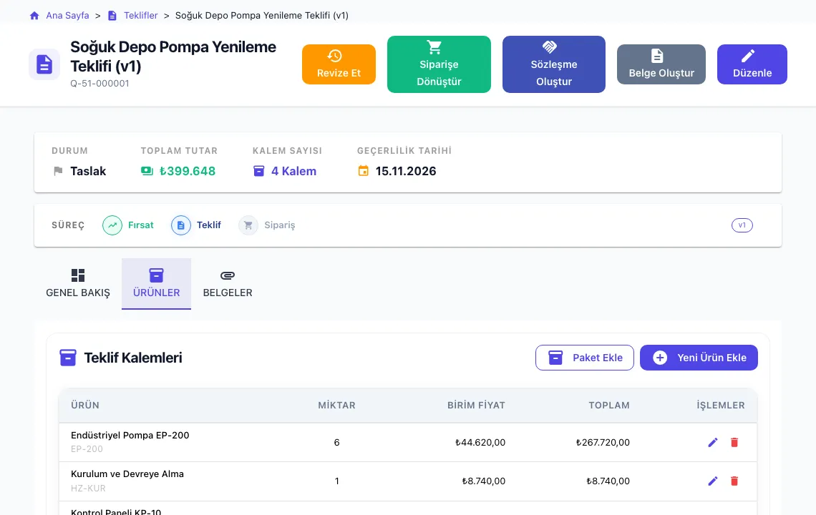Click the Taslak status value
The width and height of the screenshot is (816, 515).
point(88,171)
